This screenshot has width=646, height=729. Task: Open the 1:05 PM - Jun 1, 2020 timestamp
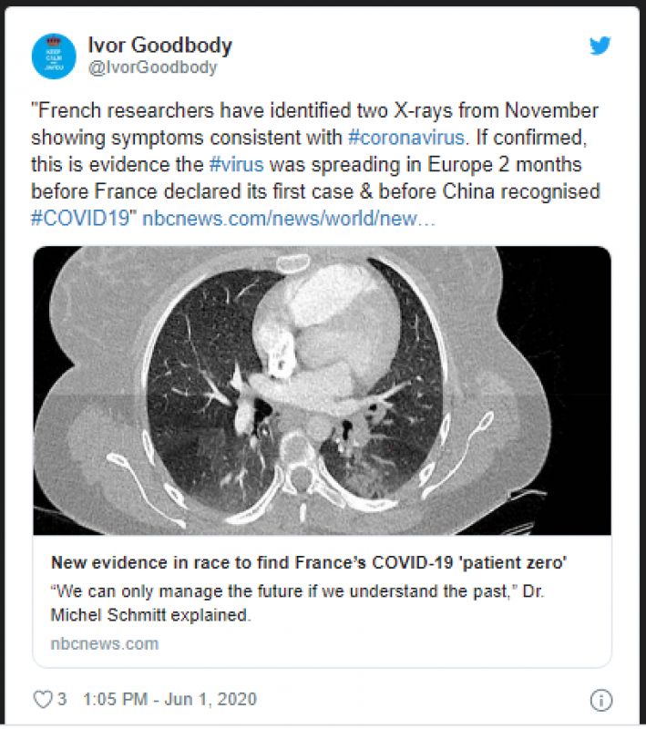click(169, 700)
